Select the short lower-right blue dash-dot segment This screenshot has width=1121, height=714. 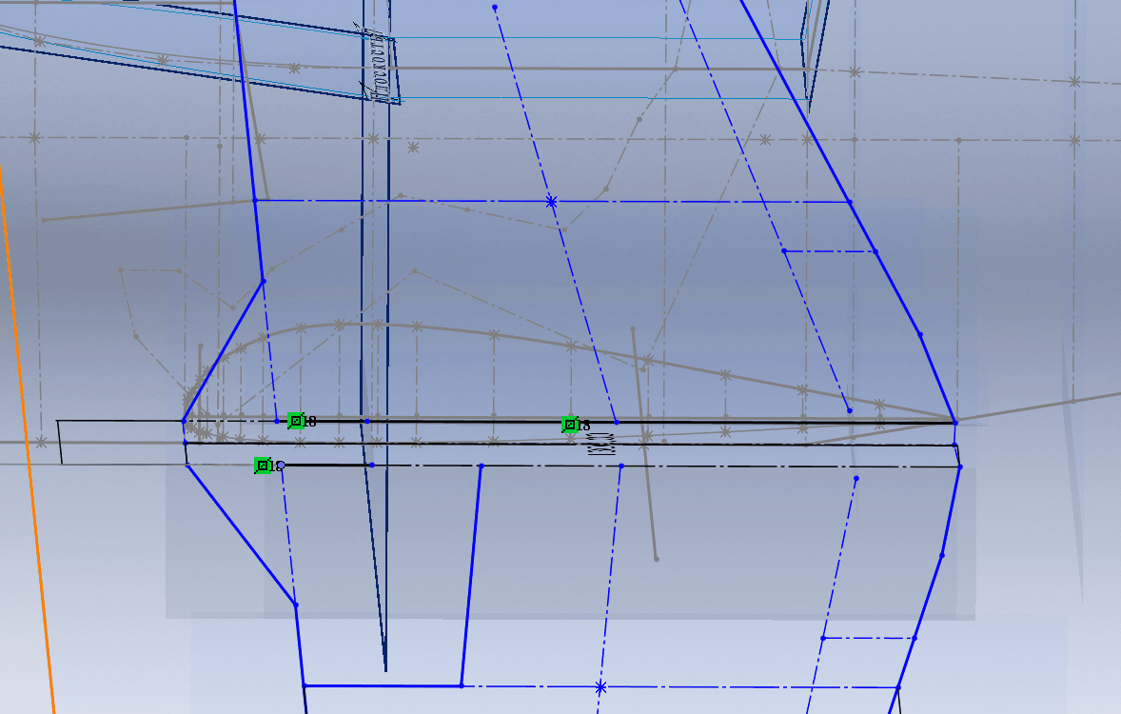click(x=868, y=638)
